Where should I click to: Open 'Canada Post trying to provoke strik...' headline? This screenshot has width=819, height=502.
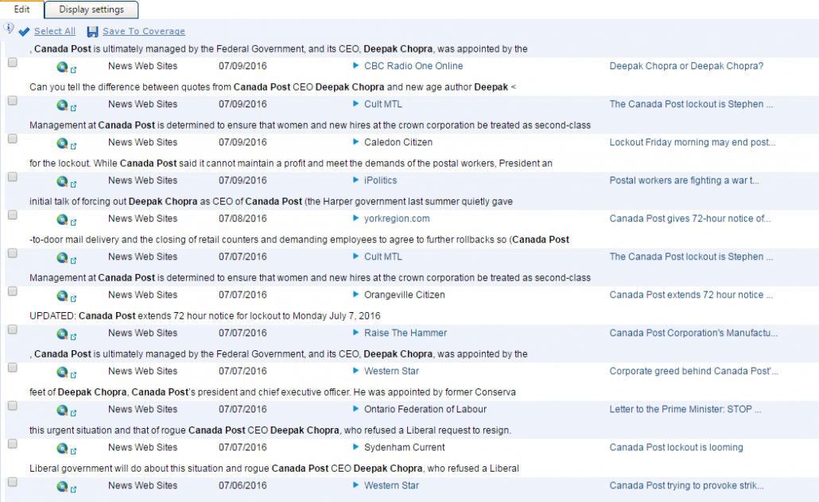pyautogui.click(x=686, y=485)
